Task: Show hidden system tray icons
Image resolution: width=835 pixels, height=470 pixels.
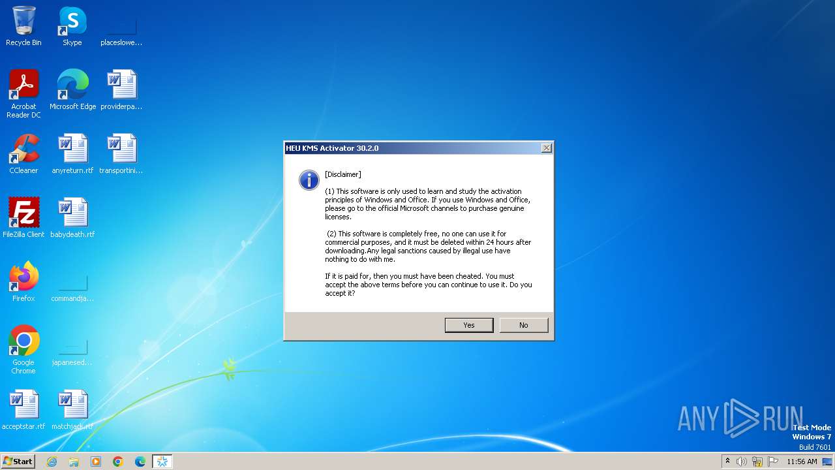Action: point(728,462)
